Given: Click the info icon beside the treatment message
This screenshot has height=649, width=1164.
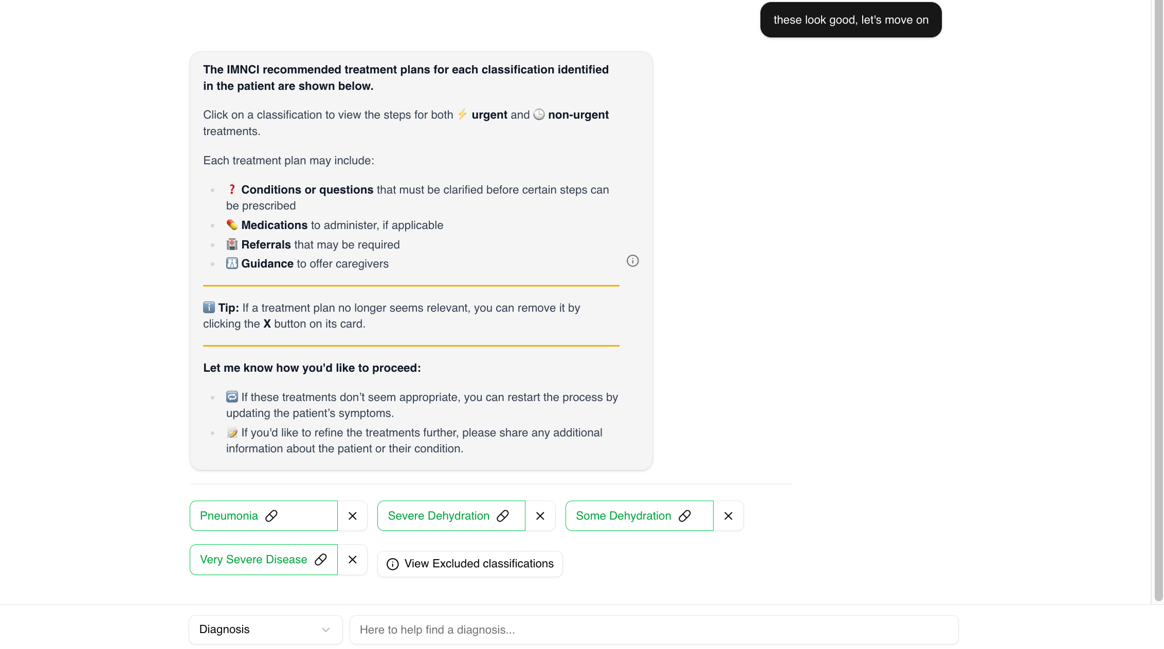Looking at the screenshot, I should [632, 261].
